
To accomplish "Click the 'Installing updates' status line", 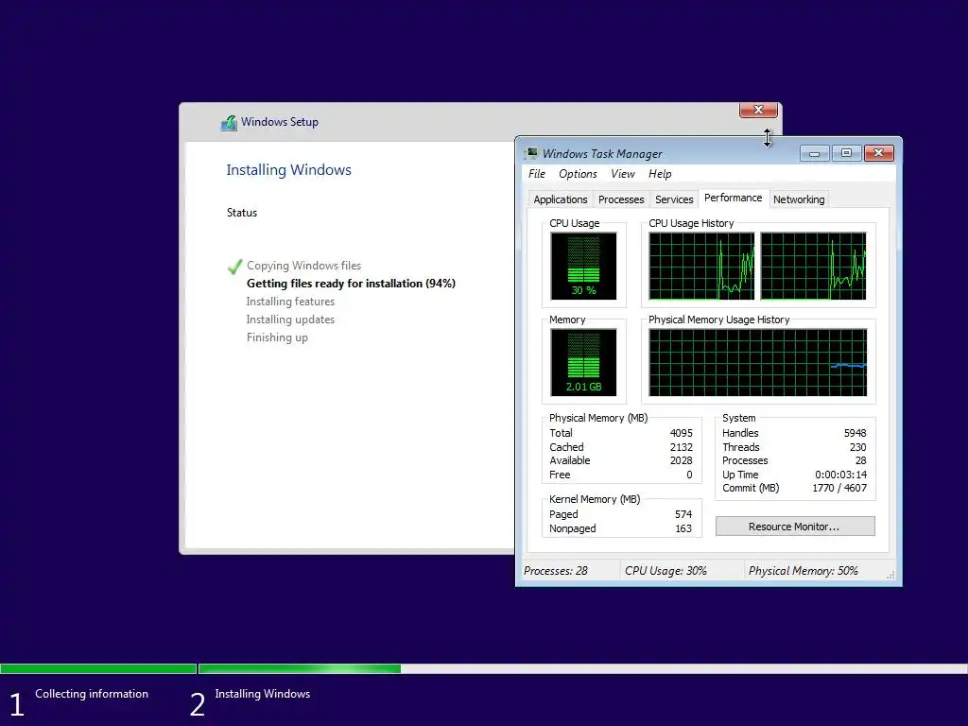I will (290, 320).
